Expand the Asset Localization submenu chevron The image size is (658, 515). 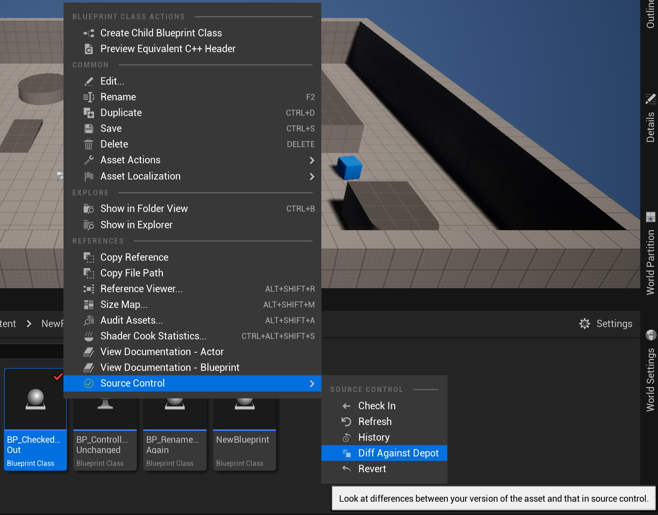(x=312, y=176)
